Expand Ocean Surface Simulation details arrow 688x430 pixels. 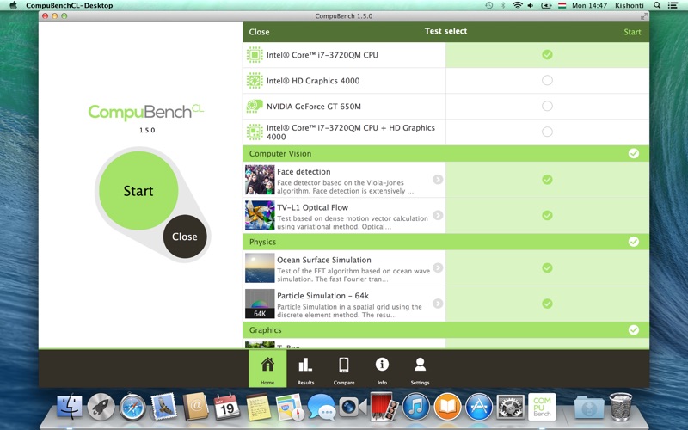pyautogui.click(x=438, y=267)
